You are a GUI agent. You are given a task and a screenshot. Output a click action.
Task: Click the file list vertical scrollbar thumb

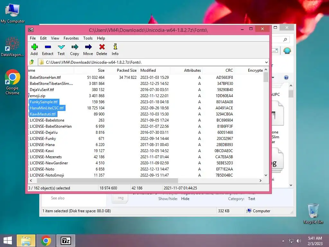[x=266, y=77]
